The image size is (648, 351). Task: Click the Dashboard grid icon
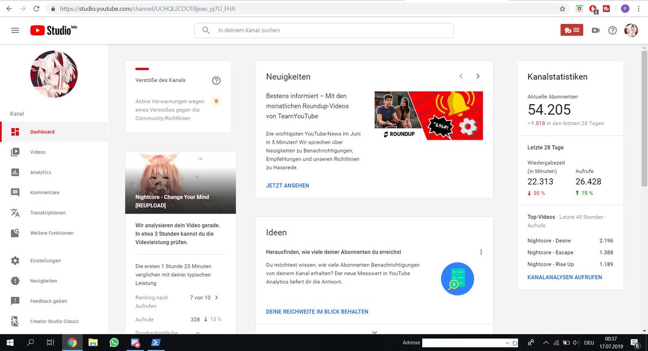(15, 132)
